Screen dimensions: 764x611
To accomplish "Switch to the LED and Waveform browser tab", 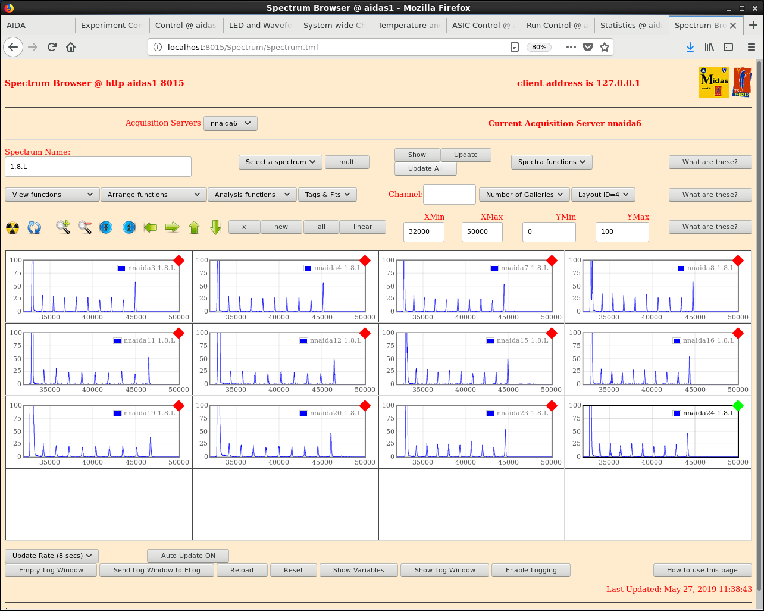I will (260, 25).
